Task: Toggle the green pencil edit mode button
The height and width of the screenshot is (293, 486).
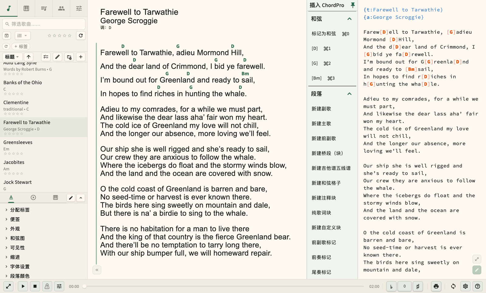Action: tap(477, 270)
